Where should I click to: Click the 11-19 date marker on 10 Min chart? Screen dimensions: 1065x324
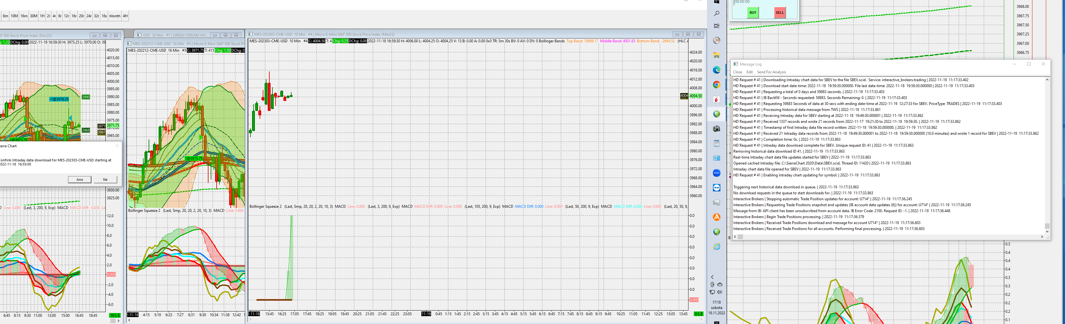click(x=426, y=314)
